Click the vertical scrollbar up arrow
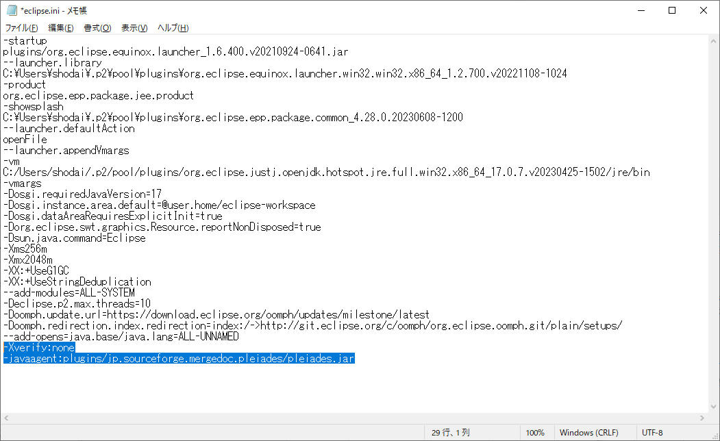The width and height of the screenshot is (720, 441). click(713, 41)
